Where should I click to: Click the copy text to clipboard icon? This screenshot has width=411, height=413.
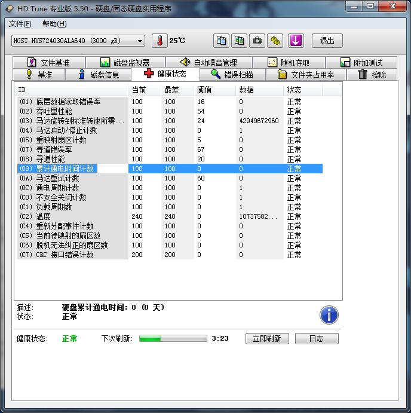click(x=221, y=41)
